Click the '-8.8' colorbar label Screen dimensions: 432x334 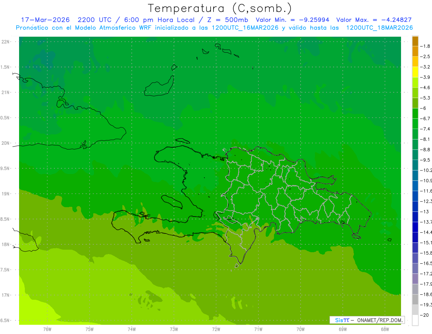click(425, 150)
